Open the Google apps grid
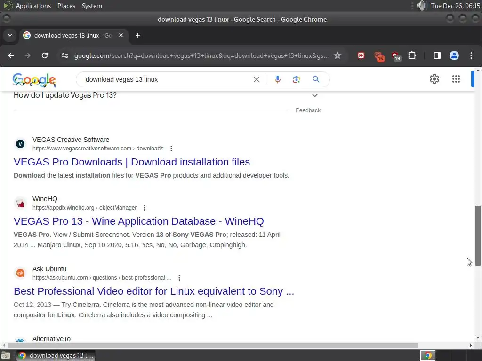Screen dimensions: 482x361 click(x=456, y=79)
